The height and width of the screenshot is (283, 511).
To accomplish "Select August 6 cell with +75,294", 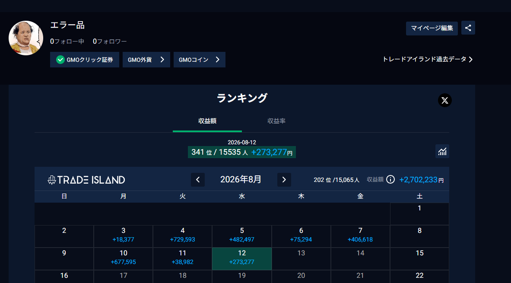I will point(301,236).
